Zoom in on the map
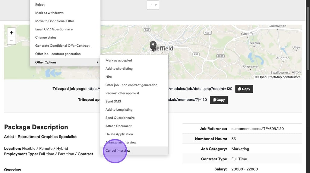310x173 pixels. point(11,33)
